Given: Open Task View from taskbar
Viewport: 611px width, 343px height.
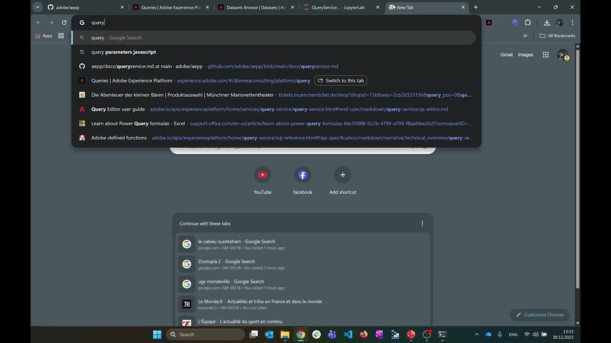Looking at the screenshot, I should pos(253,334).
